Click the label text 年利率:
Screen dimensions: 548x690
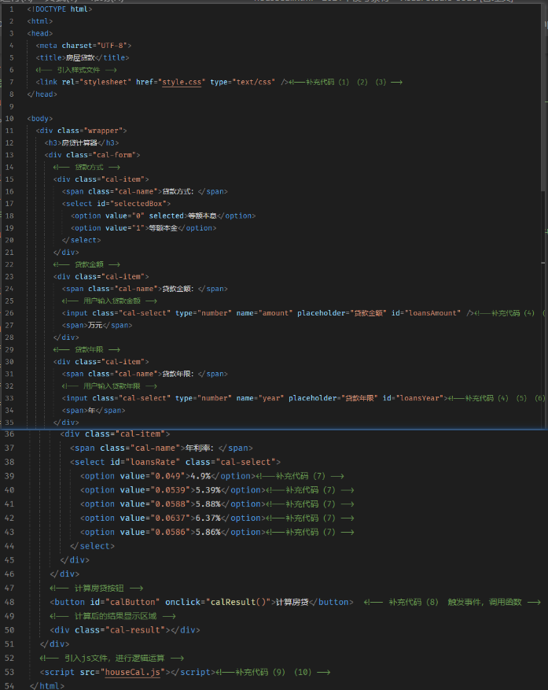[199, 448]
